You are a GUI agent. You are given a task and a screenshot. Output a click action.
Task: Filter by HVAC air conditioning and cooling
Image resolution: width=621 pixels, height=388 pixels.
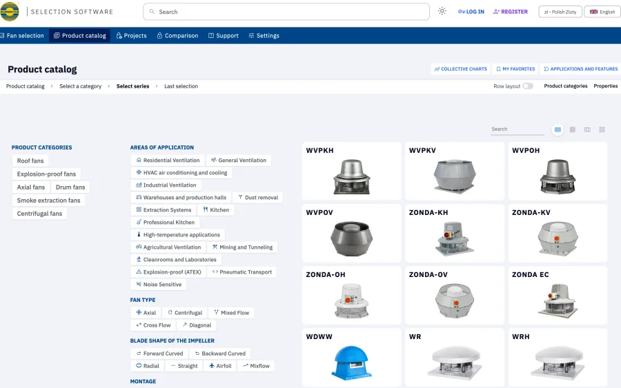pyautogui.click(x=181, y=172)
